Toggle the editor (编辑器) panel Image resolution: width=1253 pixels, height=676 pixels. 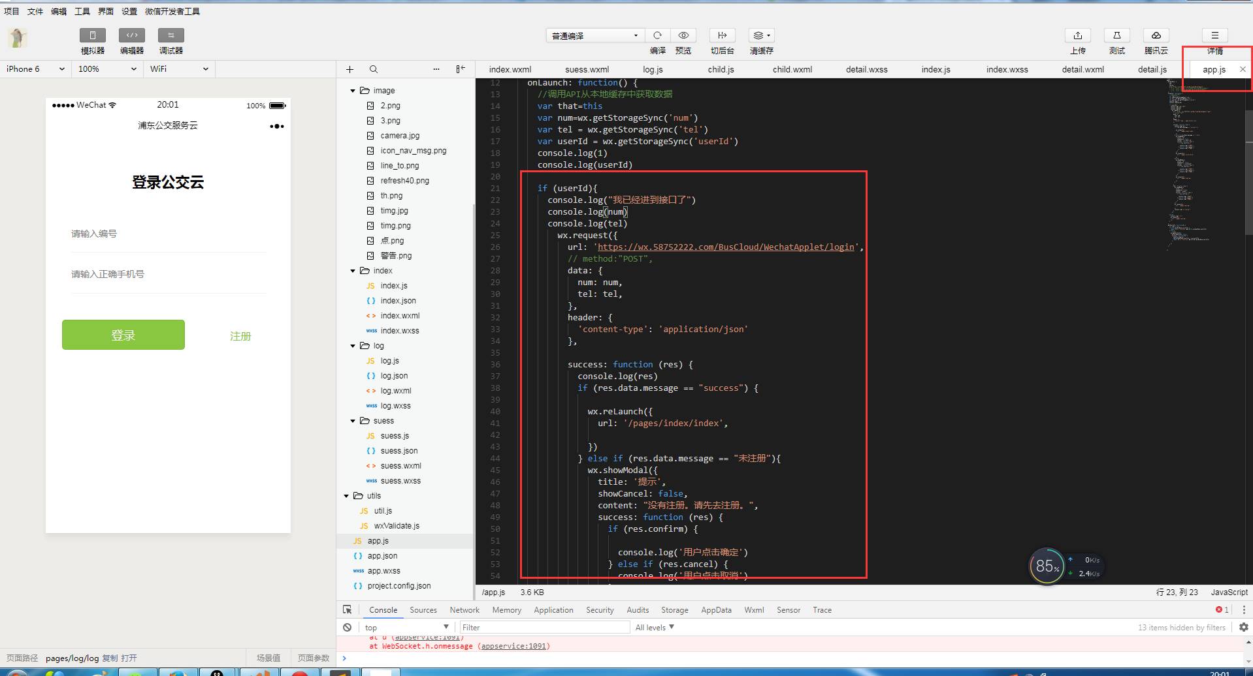pyautogui.click(x=131, y=35)
